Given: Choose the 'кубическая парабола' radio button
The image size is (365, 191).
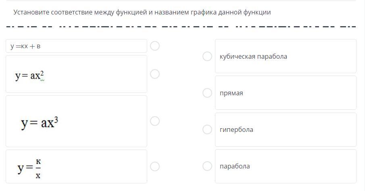Looking at the screenshot, I should point(207,56).
